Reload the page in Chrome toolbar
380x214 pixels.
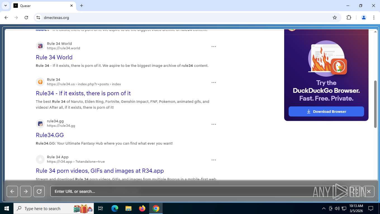[x=26, y=18]
